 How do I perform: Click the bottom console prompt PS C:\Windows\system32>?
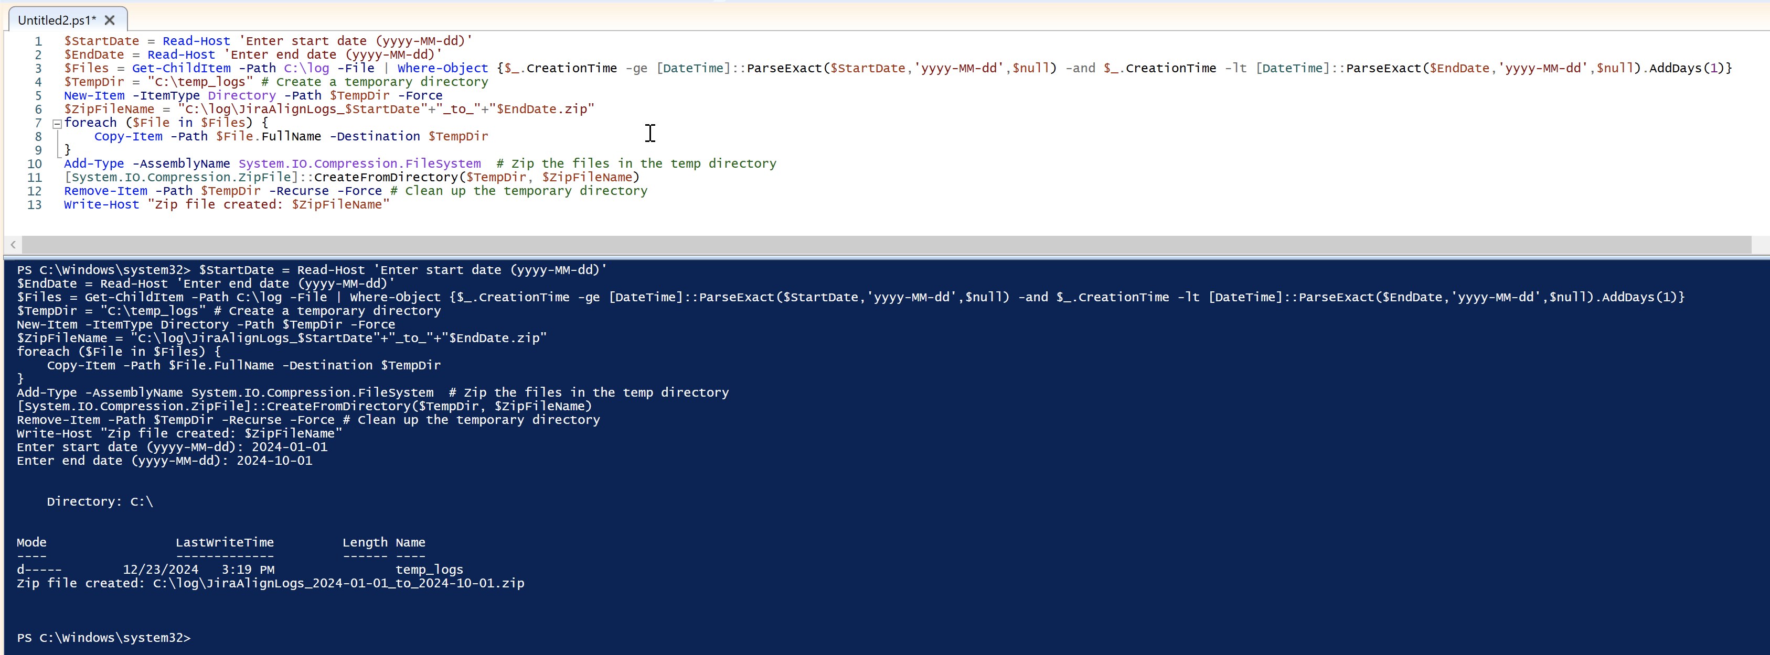pos(103,638)
